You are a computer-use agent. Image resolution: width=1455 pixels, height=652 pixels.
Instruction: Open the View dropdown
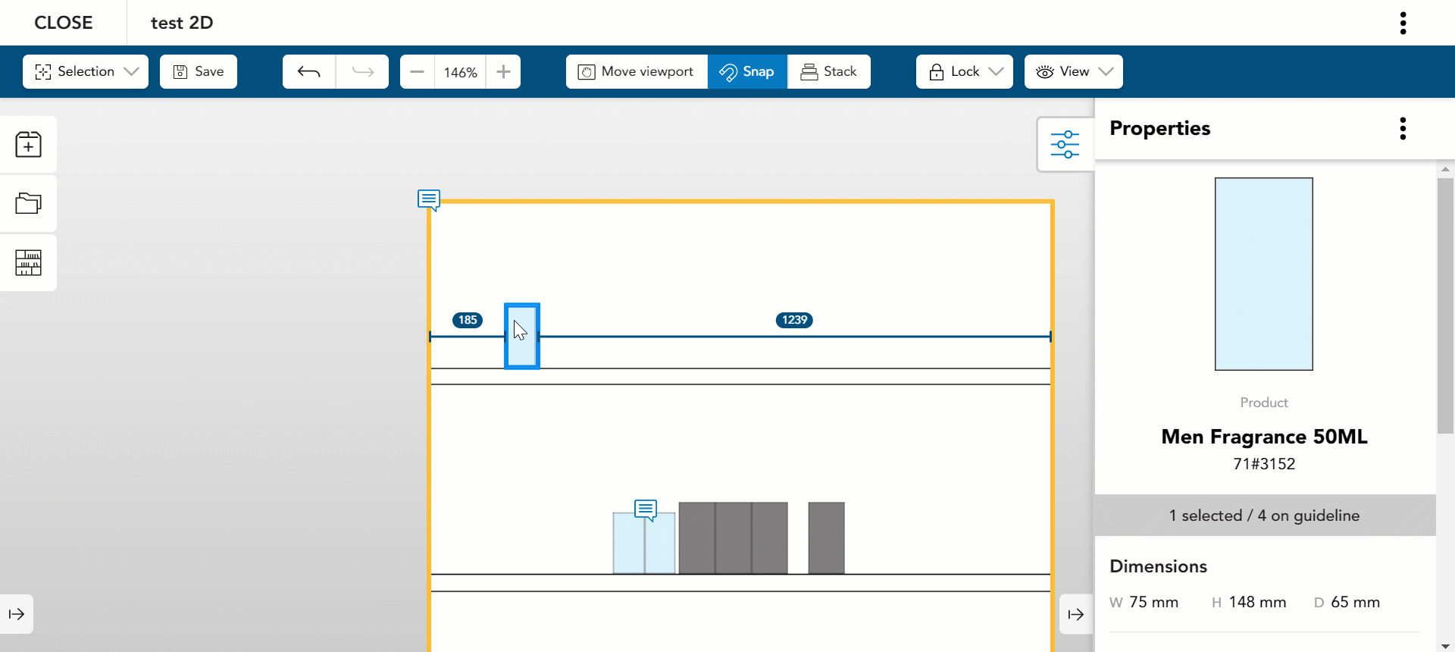pyautogui.click(x=1074, y=71)
